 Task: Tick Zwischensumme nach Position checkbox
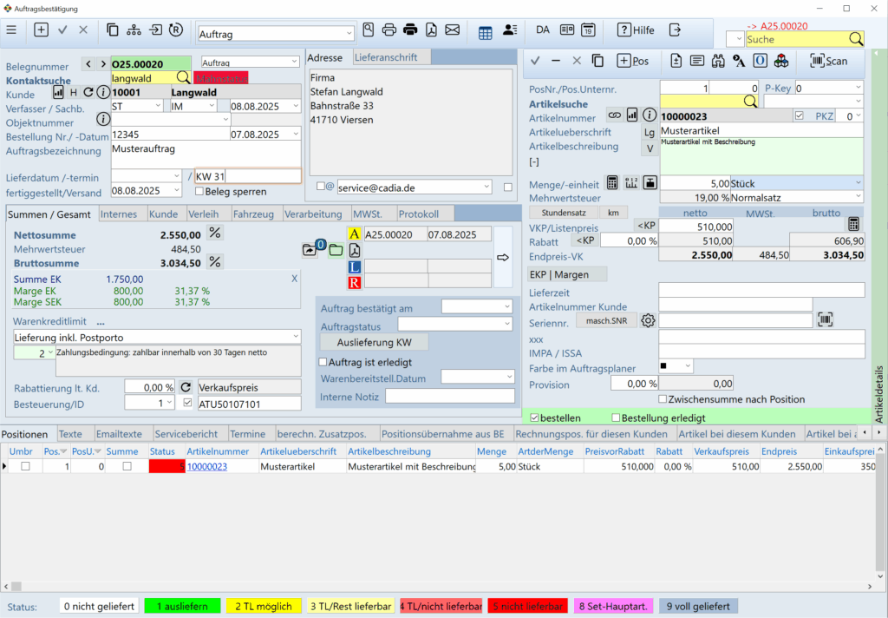663,399
